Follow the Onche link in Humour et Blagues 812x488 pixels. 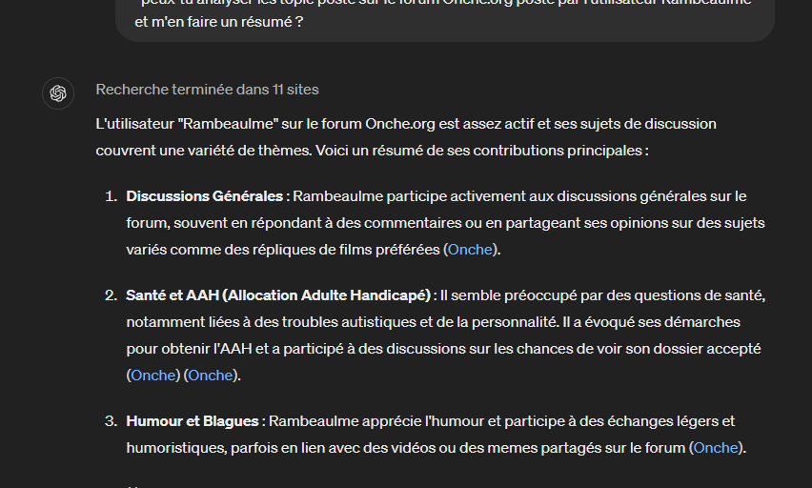[x=716, y=448]
